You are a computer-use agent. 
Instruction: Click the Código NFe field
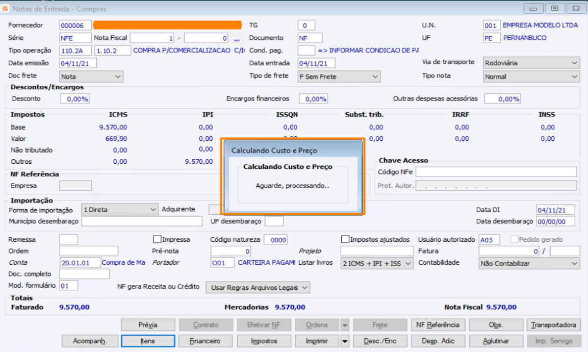[496, 172]
